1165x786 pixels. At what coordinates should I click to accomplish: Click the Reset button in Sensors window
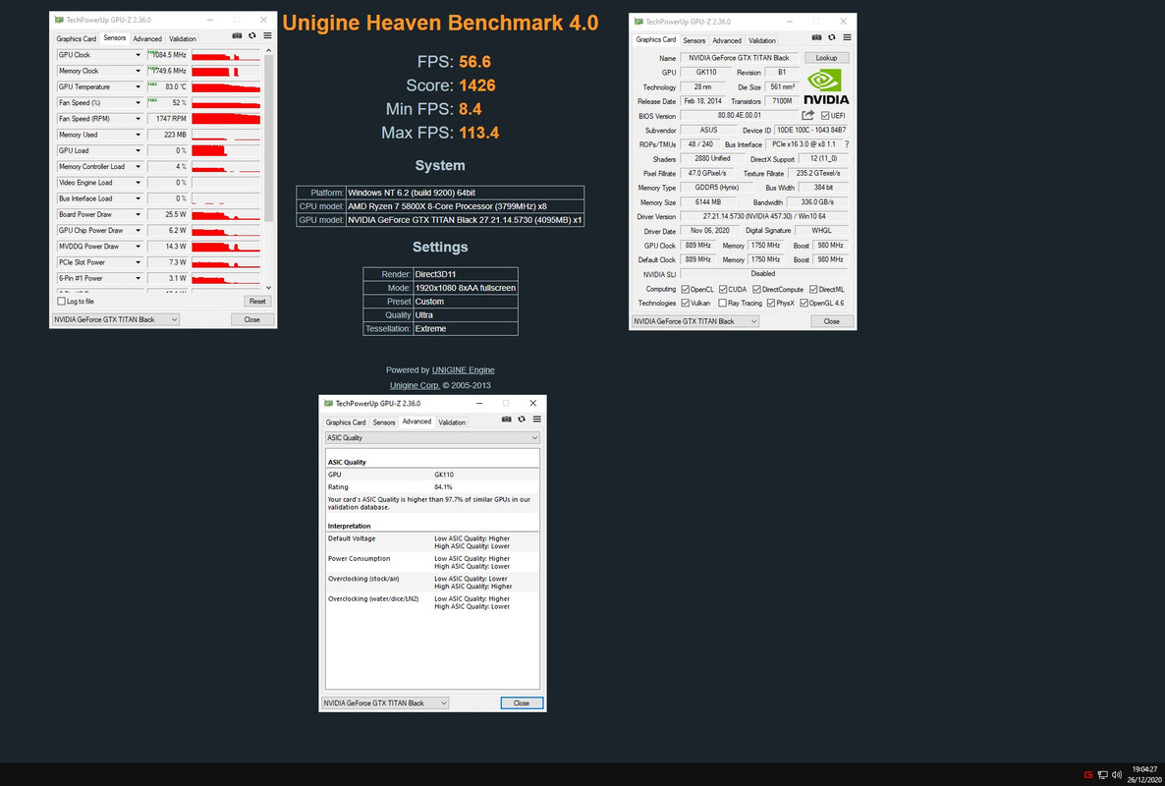click(257, 301)
